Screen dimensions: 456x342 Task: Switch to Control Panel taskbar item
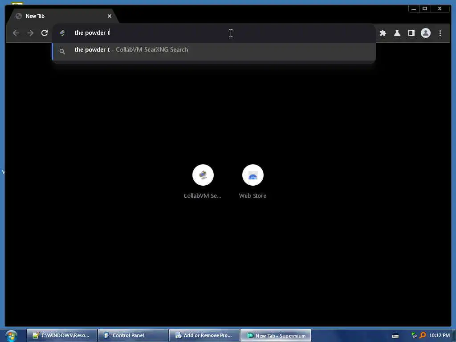pyautogui.click(x=133, y=336)
